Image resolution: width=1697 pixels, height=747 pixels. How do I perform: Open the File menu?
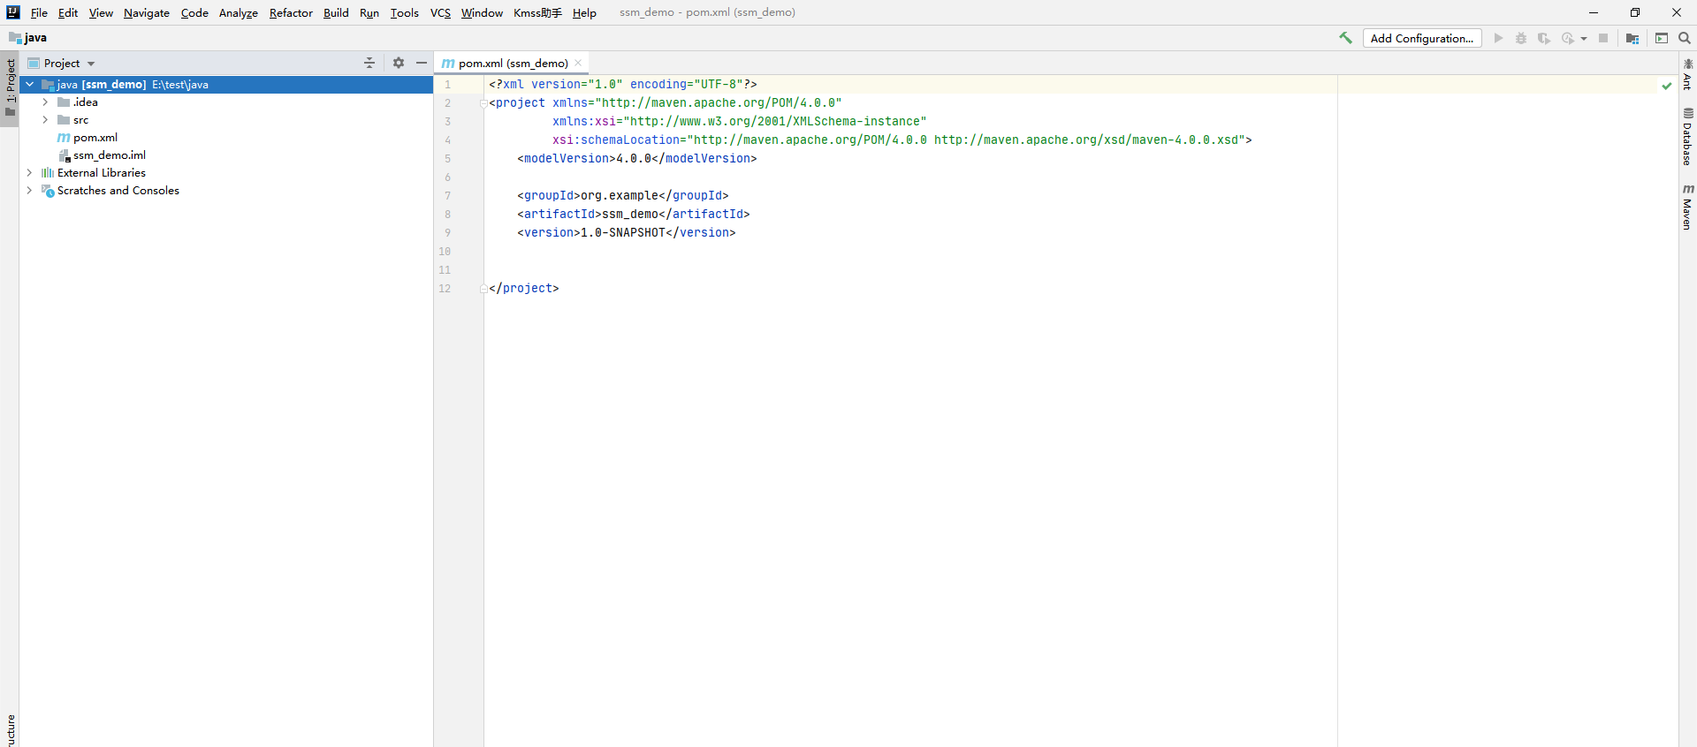(39, 12)
